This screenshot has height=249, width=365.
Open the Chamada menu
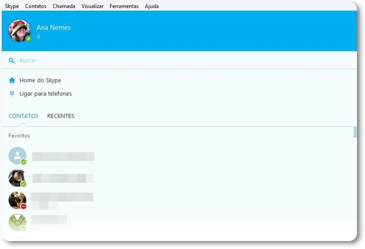click(64, 6)
